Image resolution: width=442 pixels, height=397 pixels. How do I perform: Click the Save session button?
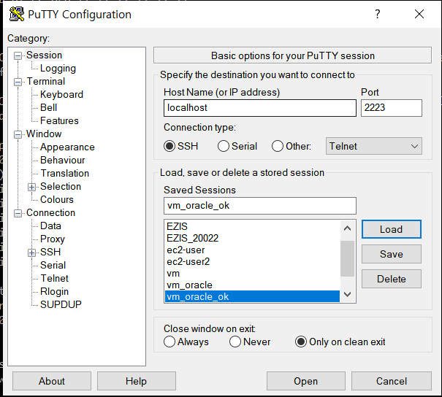[x=392, y=254]
